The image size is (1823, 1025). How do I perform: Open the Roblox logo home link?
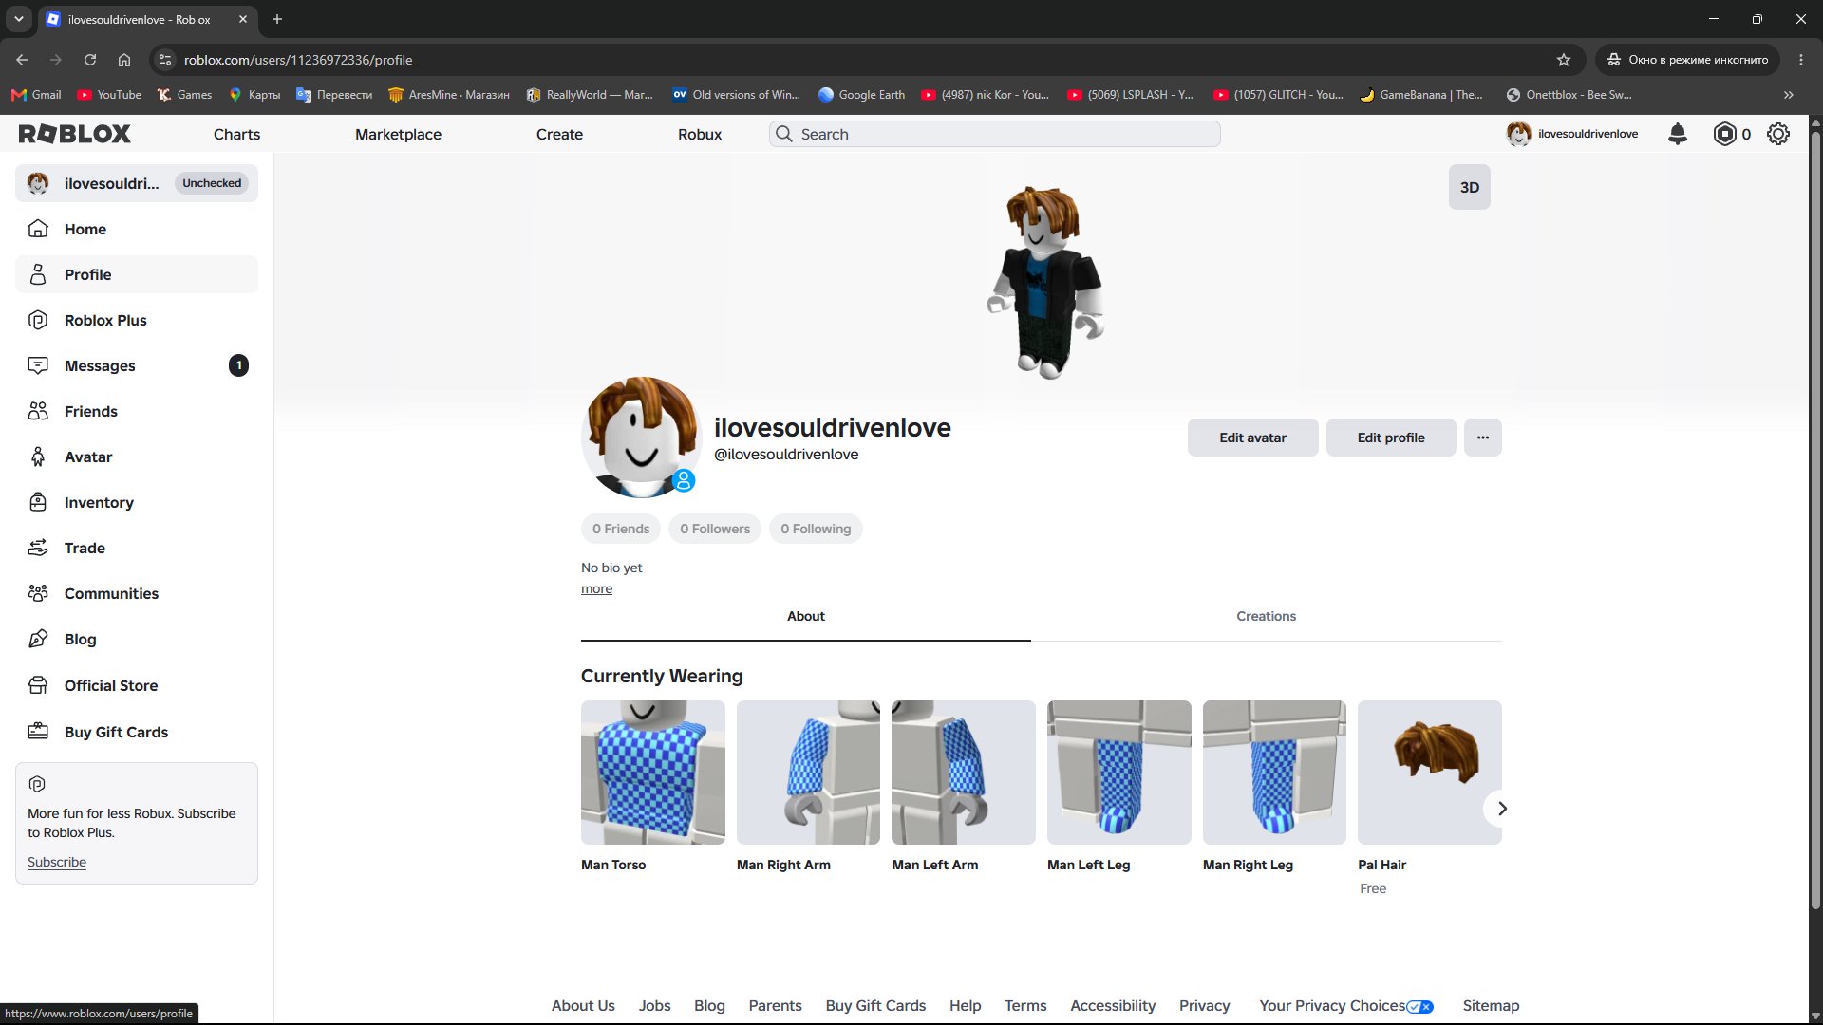75,134
